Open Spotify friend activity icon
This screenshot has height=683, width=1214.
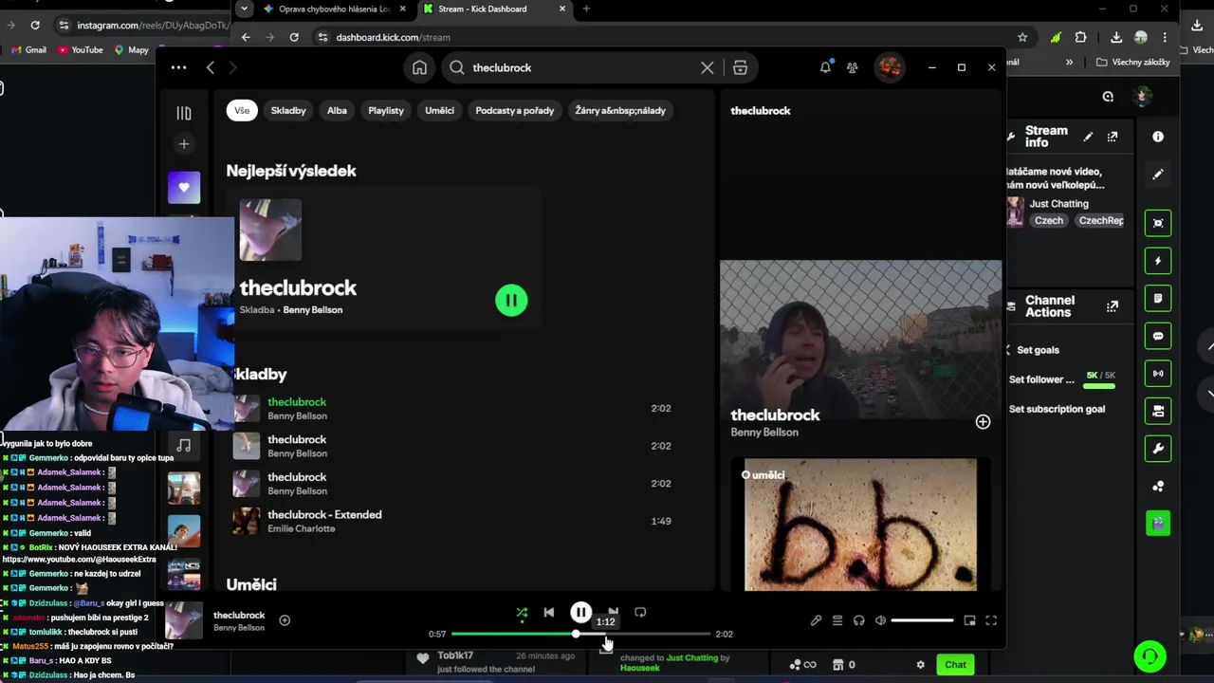(852, 67)
